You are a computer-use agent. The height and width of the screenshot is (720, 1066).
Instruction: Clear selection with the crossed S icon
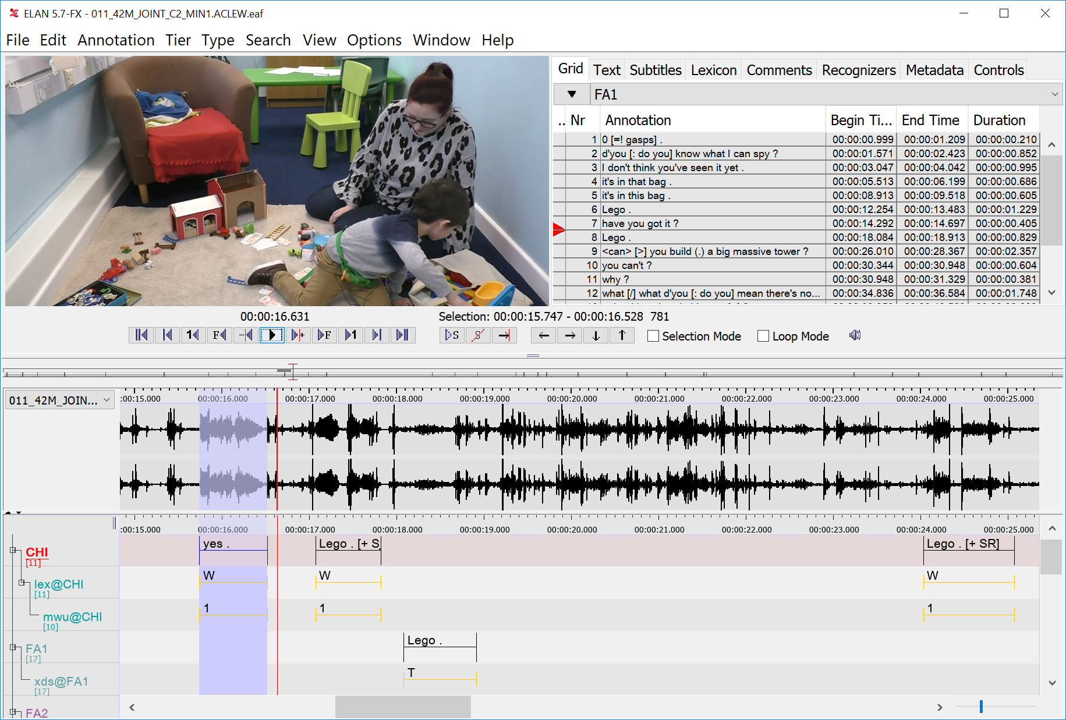(x=478, y=335)
